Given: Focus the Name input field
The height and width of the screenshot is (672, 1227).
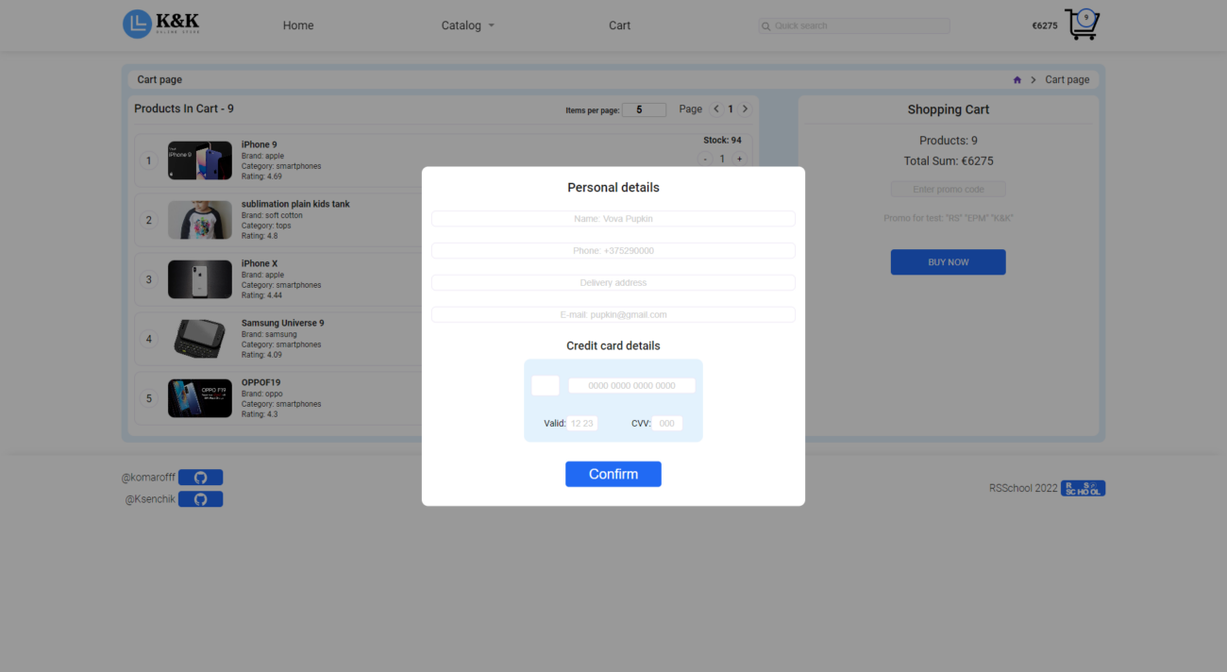Looking at the screenshot, I should click(x=613, y=219).
